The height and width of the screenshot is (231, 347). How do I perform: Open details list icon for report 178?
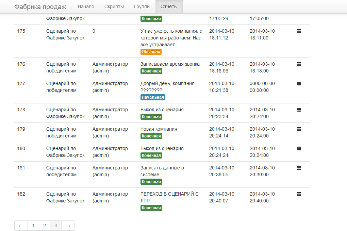coord(299,110)
